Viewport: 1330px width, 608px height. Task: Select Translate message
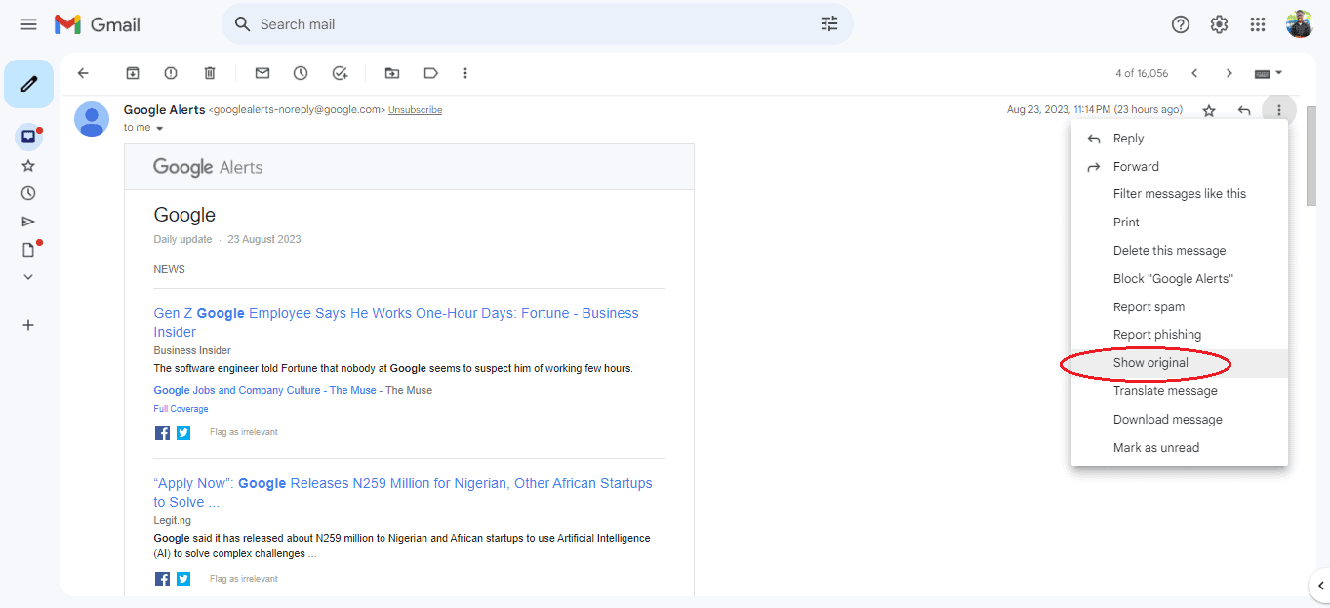[x=1180, y=391]
